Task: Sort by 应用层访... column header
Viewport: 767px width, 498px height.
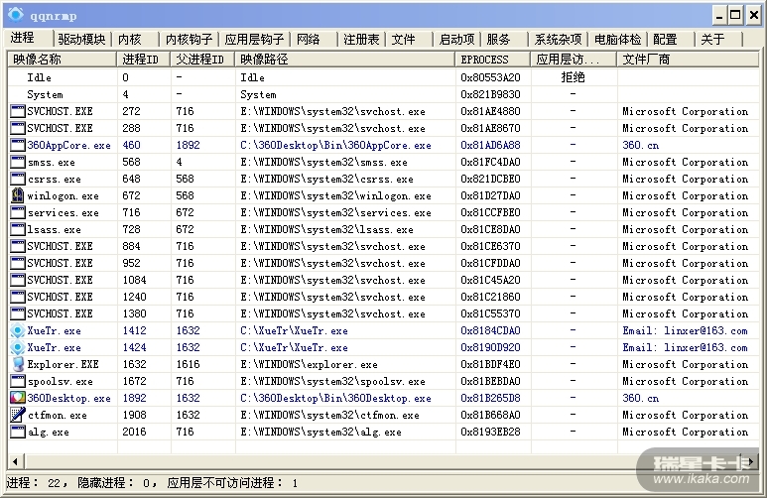Action: coord(574,60)
